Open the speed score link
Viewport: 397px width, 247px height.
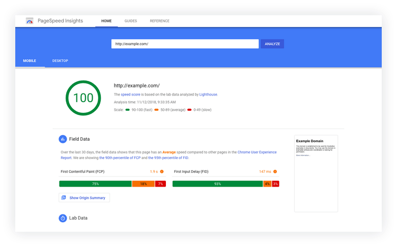[x=130, y=95]
